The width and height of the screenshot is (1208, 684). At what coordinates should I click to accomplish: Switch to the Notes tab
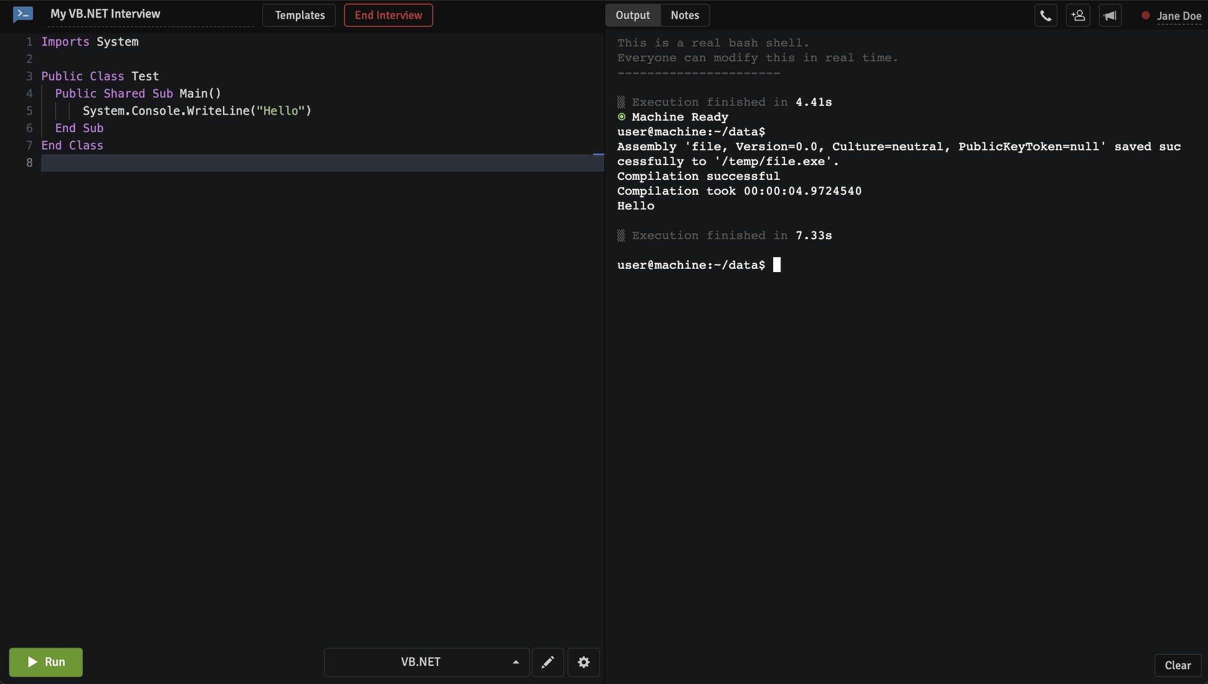point(685,15)
